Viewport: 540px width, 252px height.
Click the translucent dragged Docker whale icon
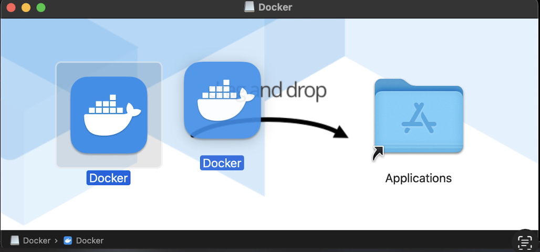(222, 100)
